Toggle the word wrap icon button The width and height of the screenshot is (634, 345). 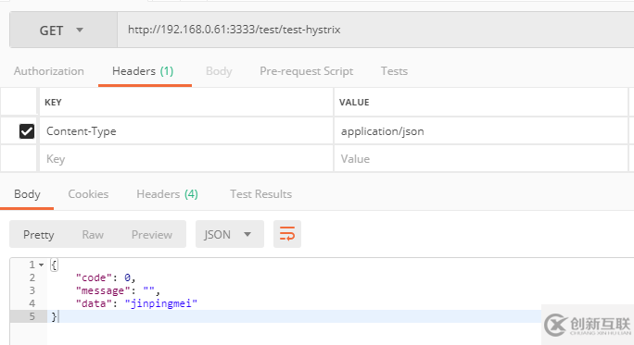pos(287,234)
